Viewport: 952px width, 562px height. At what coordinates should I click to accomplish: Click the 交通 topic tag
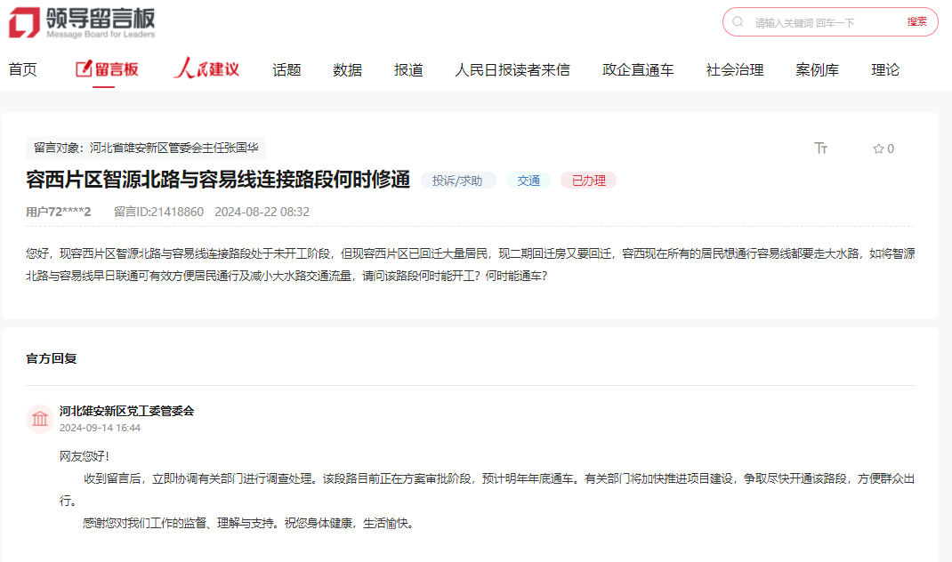(x=528, y=181)
